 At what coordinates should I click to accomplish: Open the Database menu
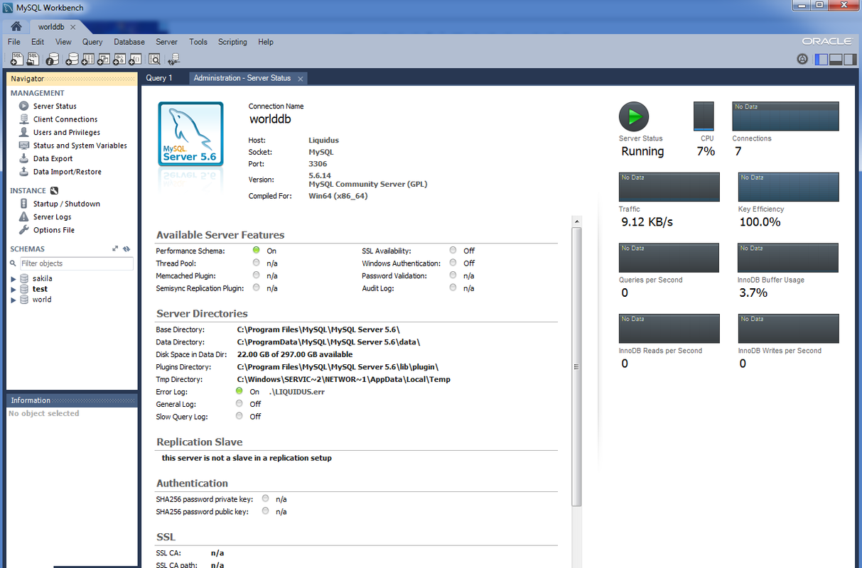pos(129,42)
